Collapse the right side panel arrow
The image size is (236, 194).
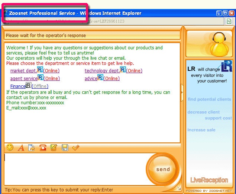pos(182,92)
